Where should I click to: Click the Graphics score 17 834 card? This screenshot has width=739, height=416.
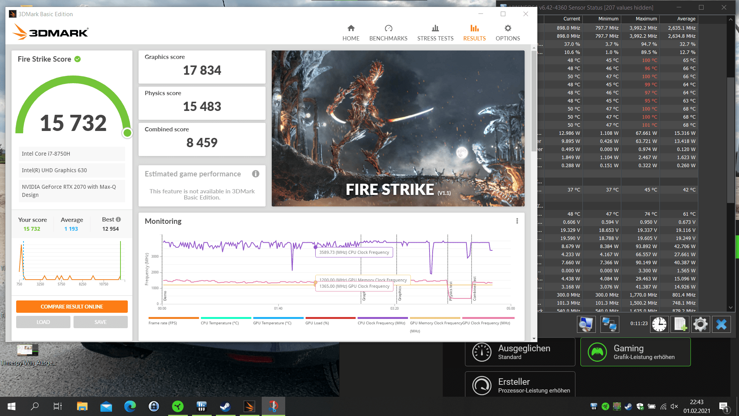pyautogui.click(x=202, y=67)
